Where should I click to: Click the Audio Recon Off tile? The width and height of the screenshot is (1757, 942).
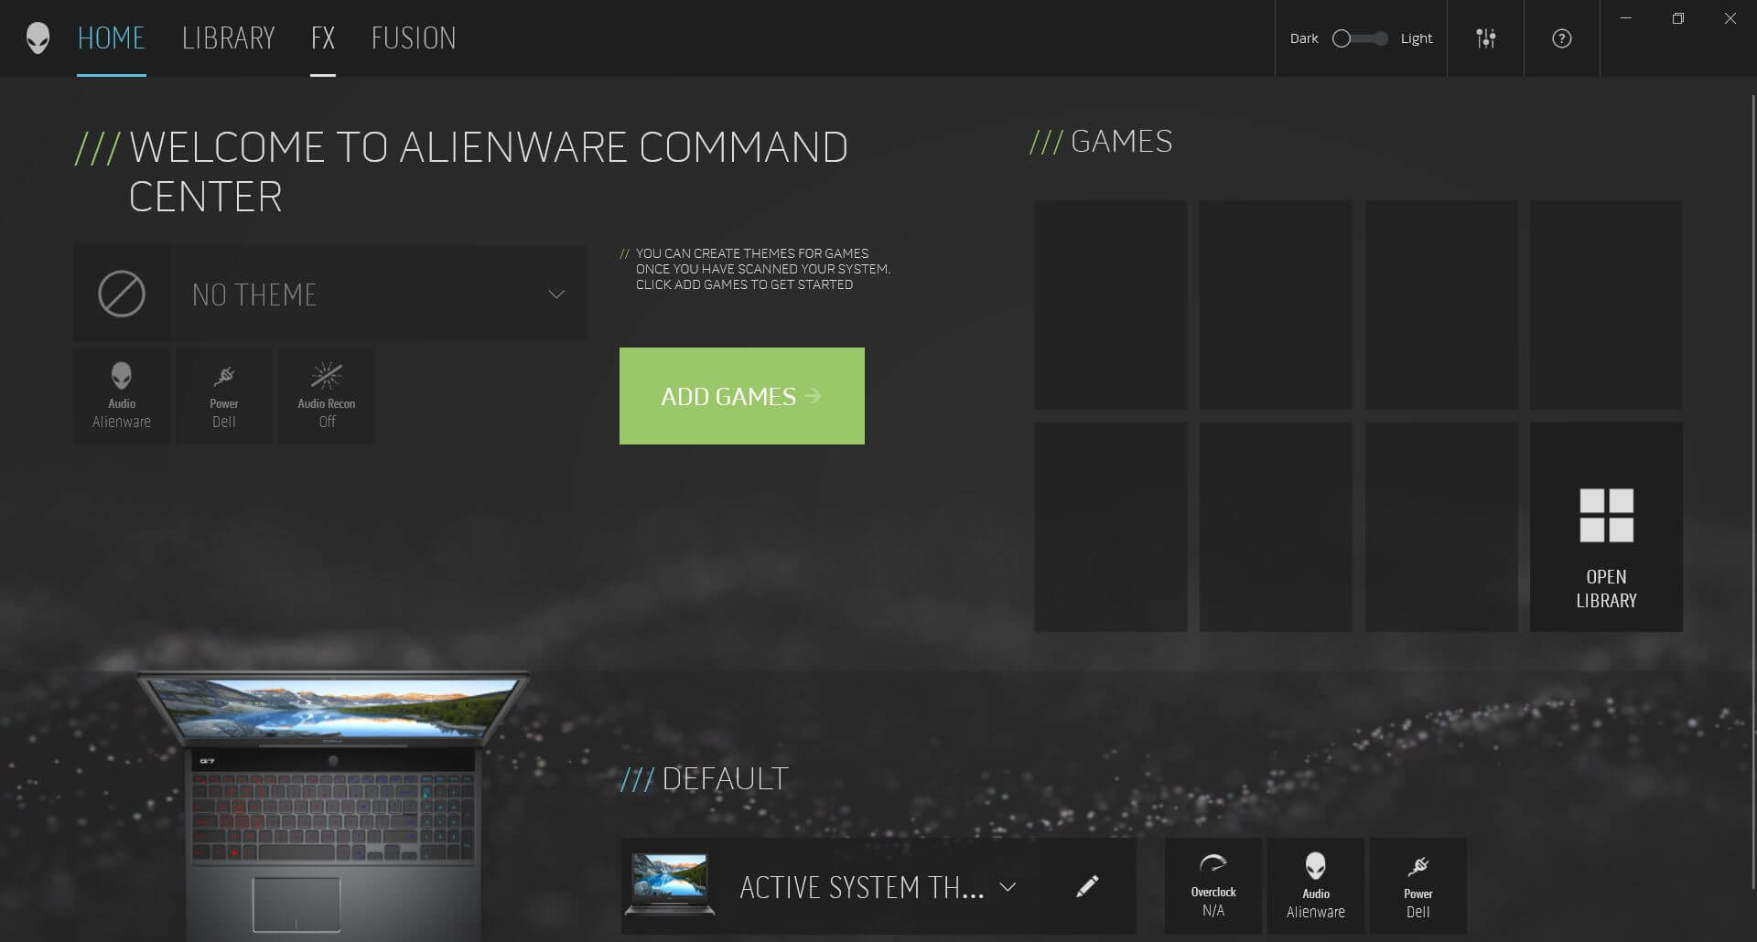coord(327,395)
